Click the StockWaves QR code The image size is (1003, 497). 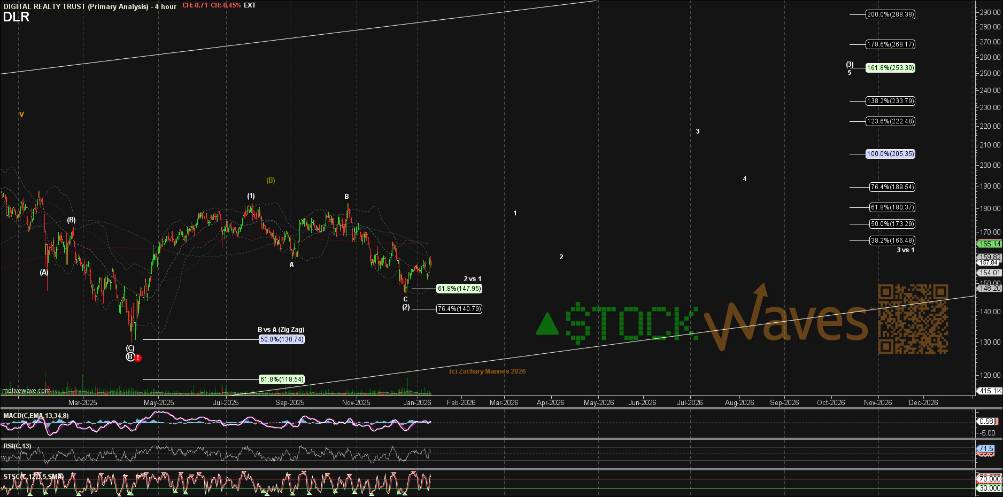913,319
